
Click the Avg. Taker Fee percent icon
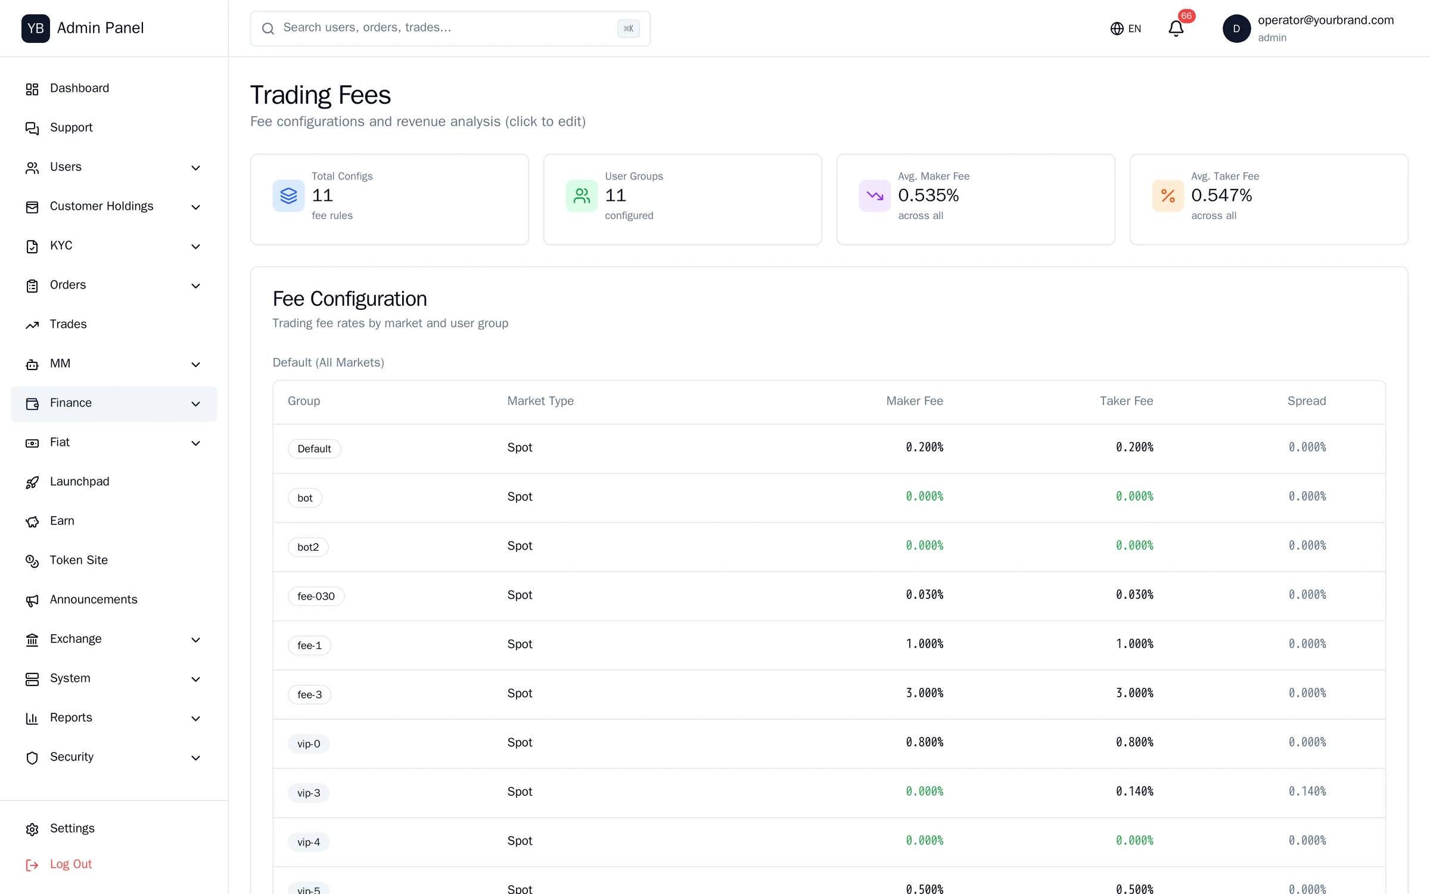[1168, 195]
